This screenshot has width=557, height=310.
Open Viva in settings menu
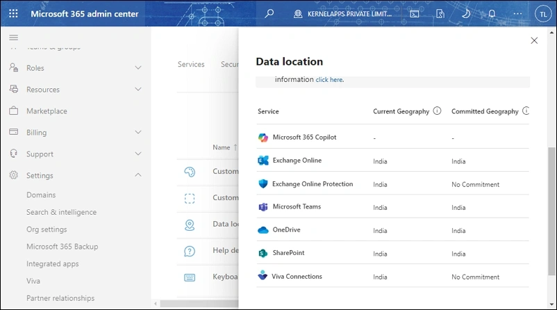coord(33,281)
